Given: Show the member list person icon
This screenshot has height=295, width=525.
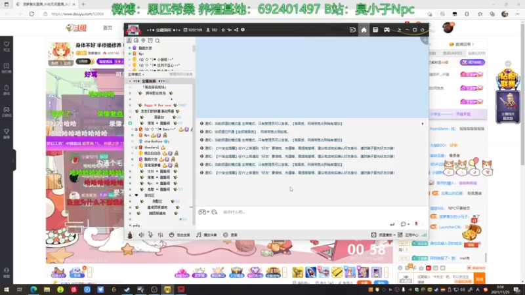Looking at the screenshot, I should pyautogui.click(x=129, y=41).
